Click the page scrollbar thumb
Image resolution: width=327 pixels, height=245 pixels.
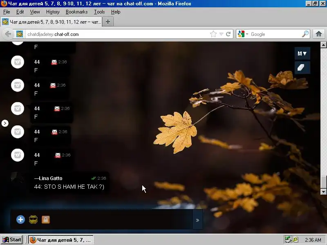point(323,182)
